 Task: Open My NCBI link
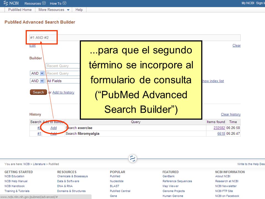[248, 3]
